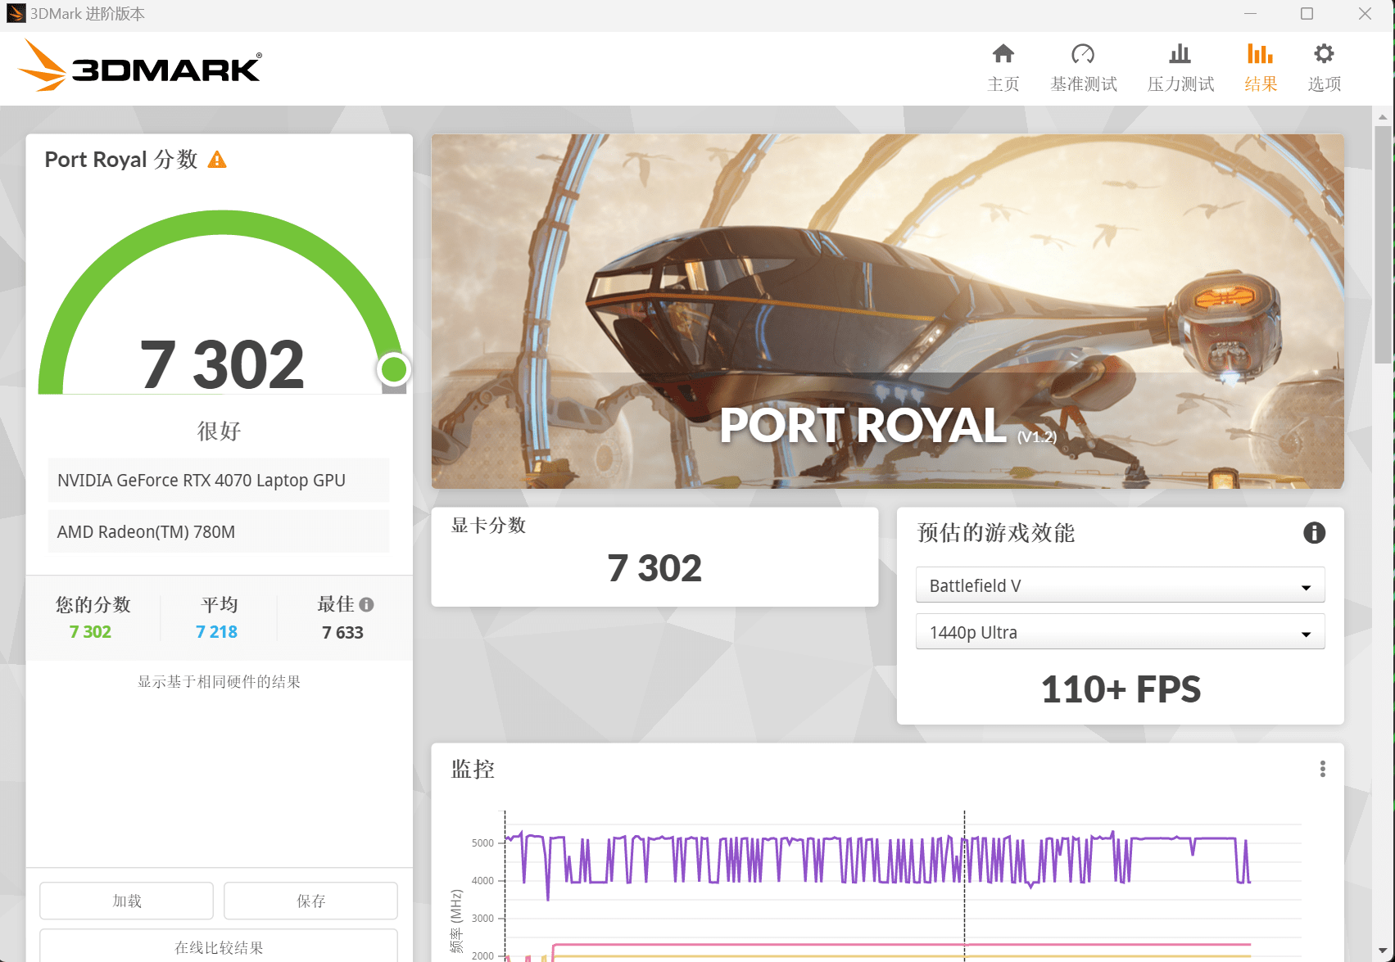The width and height of the screenshot is (1395, 962).
Task: Click the 保存 save button
Action: tap(310, 901)
